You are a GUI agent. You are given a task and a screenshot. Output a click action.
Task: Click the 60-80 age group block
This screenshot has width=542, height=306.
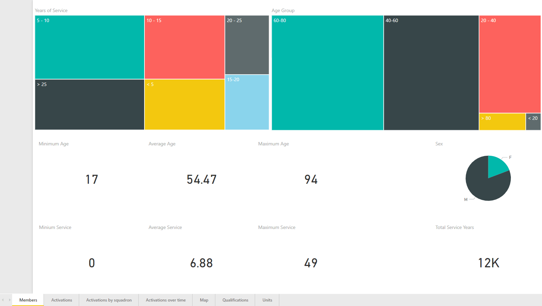point(327,73)
